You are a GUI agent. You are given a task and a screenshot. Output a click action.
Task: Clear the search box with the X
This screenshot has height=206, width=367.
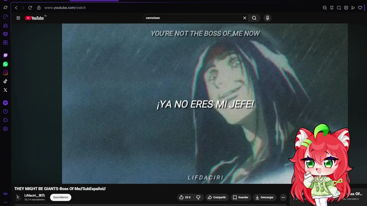click(245, 18)
